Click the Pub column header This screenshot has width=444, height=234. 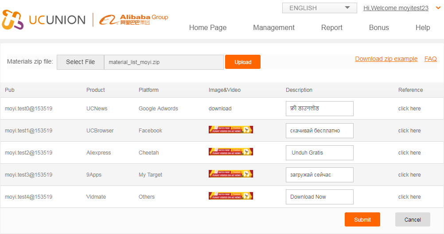[x=10, y=90]
